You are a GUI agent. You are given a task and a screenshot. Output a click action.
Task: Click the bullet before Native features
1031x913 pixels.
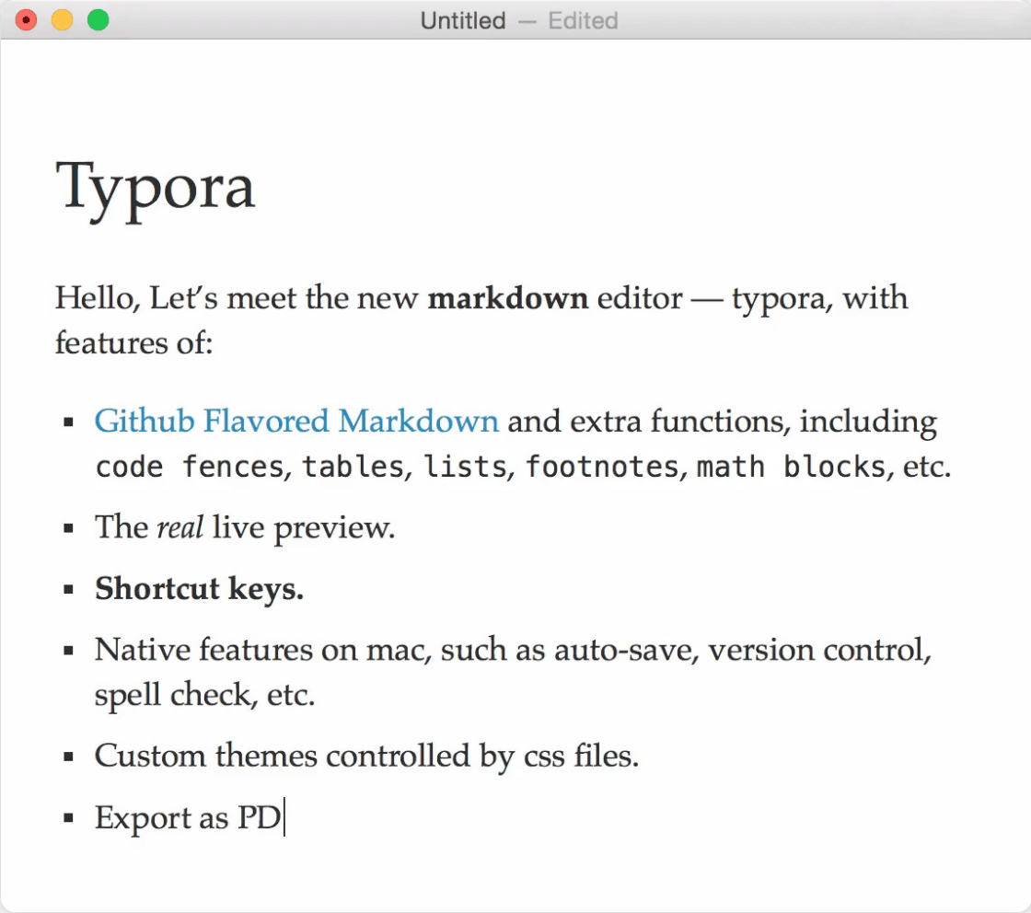68,651
